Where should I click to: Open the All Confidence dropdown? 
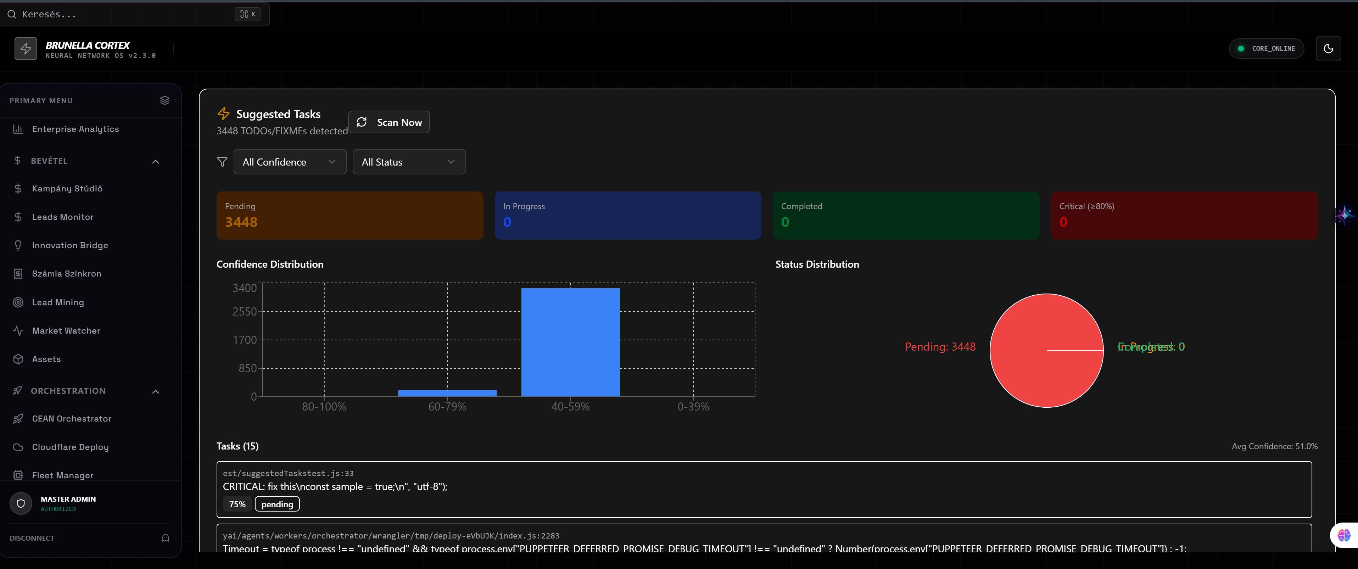[x=289, y=162]
